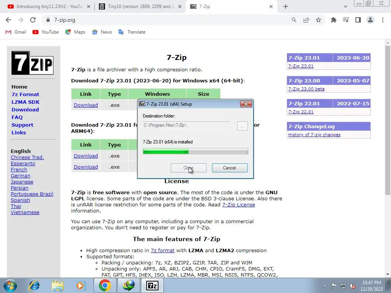Switch language to Vietnamese
Screen dimensions: 391x293
pos(25,213)
